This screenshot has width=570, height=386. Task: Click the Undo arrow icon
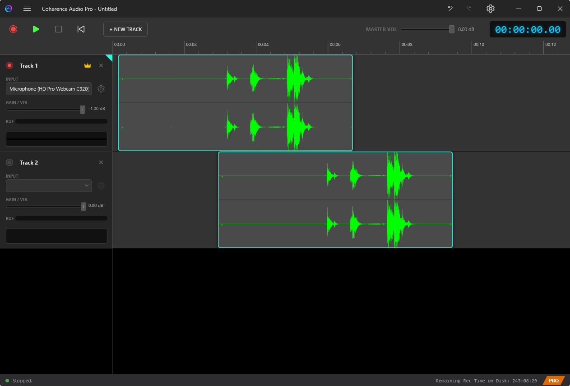(x=450, y=9)
